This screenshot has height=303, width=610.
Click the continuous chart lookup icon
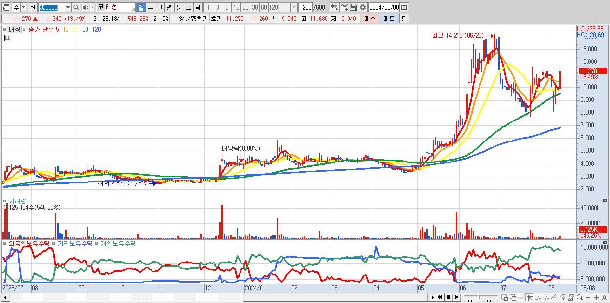(x=334, y=7)
